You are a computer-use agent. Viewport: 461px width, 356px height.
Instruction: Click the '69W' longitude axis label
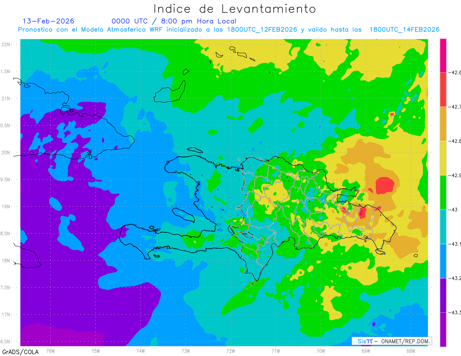[x=366, y=351]
